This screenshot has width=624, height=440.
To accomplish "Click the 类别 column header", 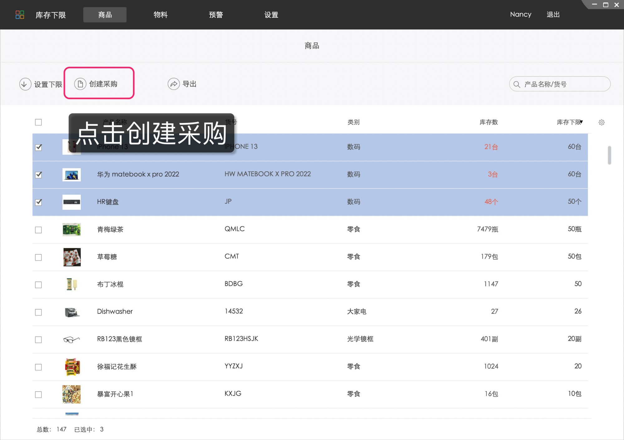I will [353, 122].
